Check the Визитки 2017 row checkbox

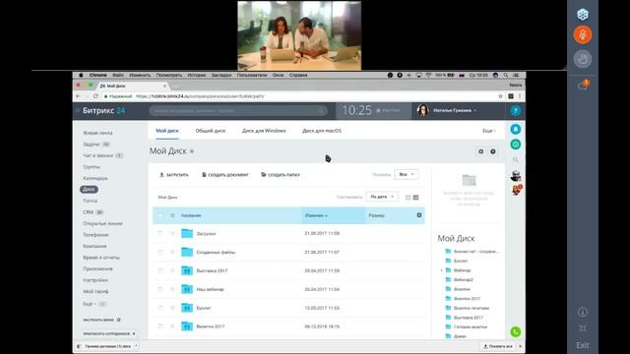(160, 326)
